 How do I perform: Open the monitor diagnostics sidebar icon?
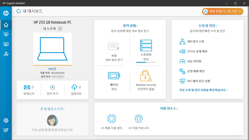tap(6, 44)
